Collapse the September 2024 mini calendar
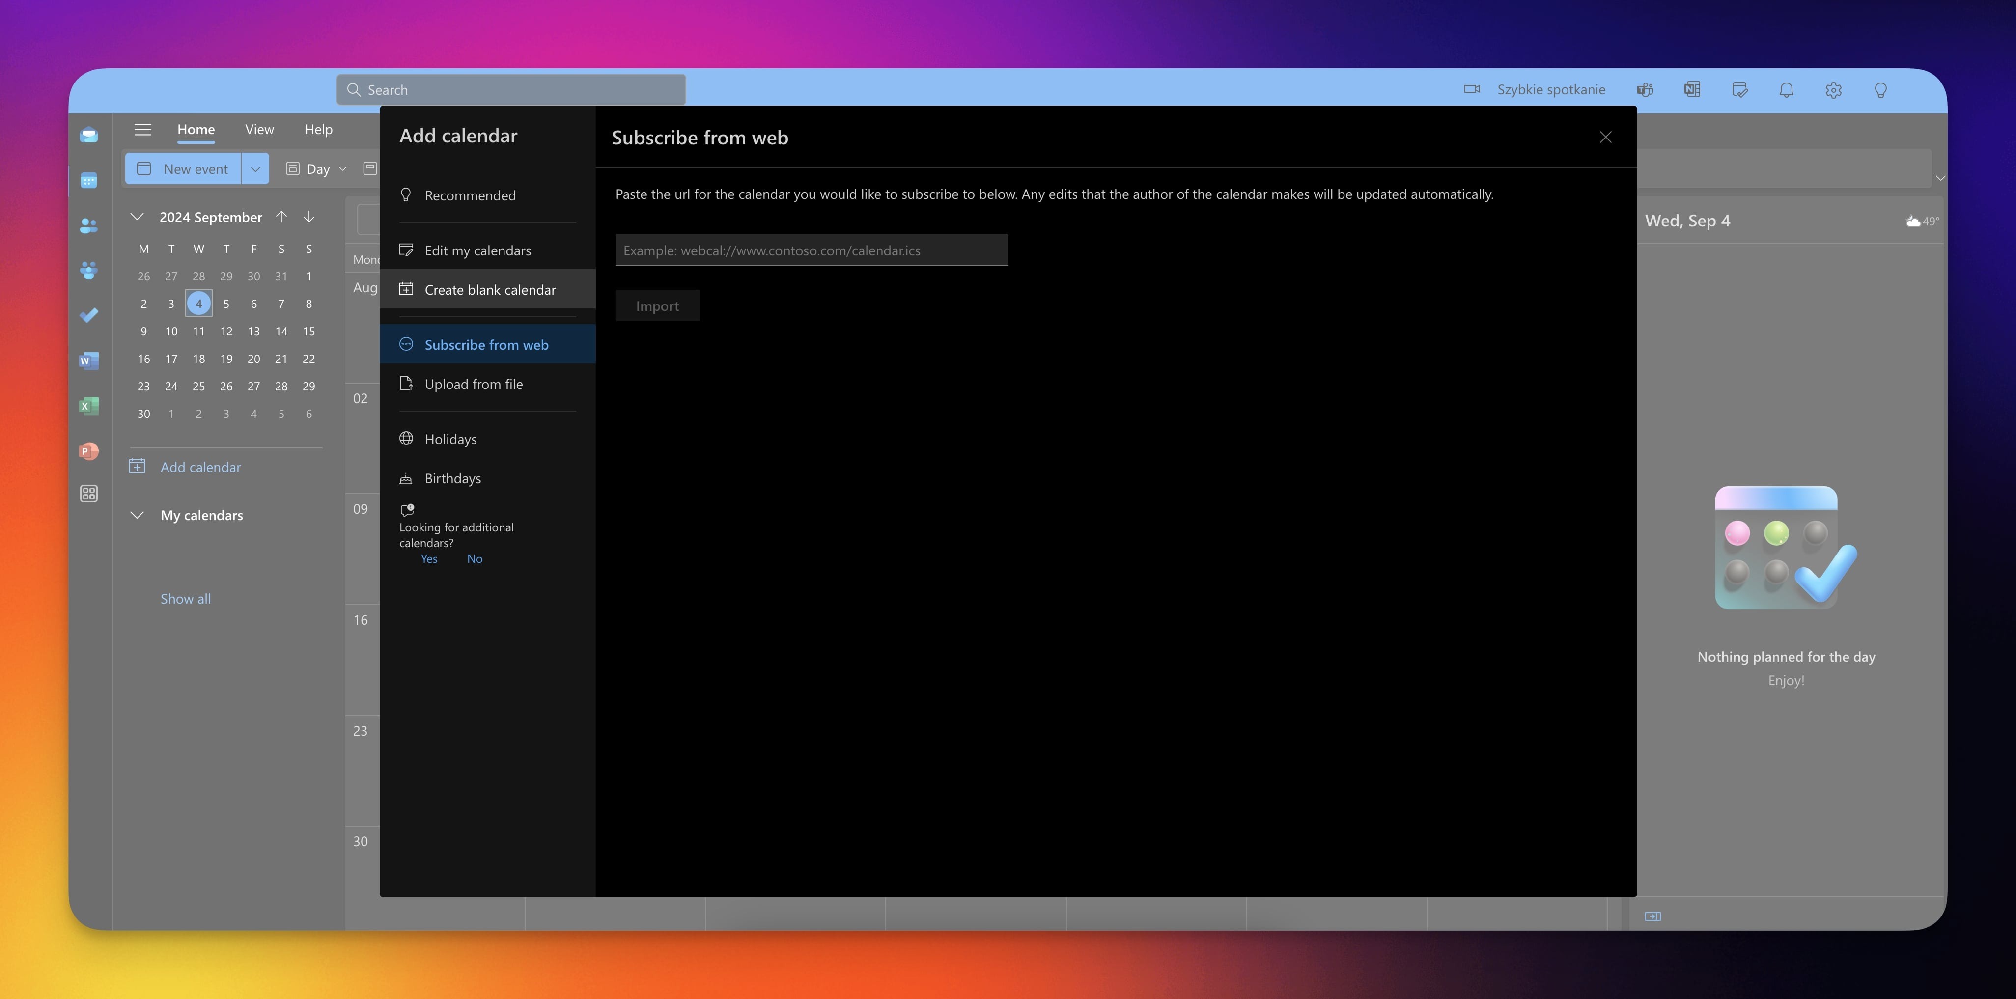The image size is (2016, 999). point(137,217)
